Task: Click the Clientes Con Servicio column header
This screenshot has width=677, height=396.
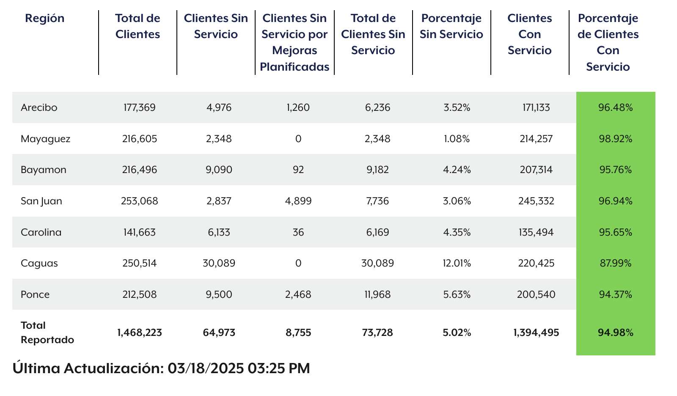Action: point(530,34)
